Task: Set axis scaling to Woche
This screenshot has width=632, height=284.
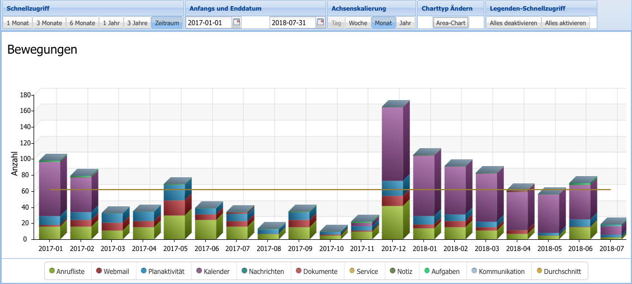Action: click(x=358, y=23)
